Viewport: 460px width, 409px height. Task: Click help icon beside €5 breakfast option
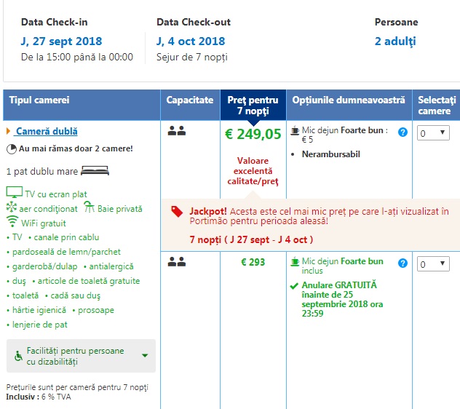tap(402, 132)
